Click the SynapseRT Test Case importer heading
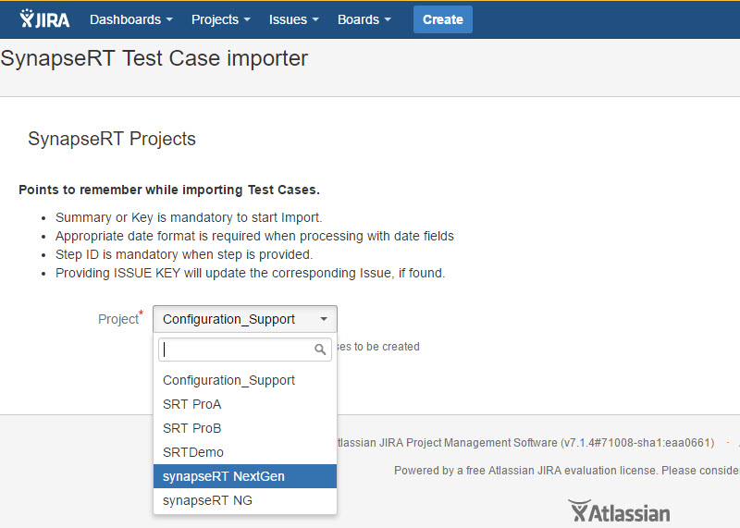740x528 pixels. pyautogui.click(x=154, y=59)
